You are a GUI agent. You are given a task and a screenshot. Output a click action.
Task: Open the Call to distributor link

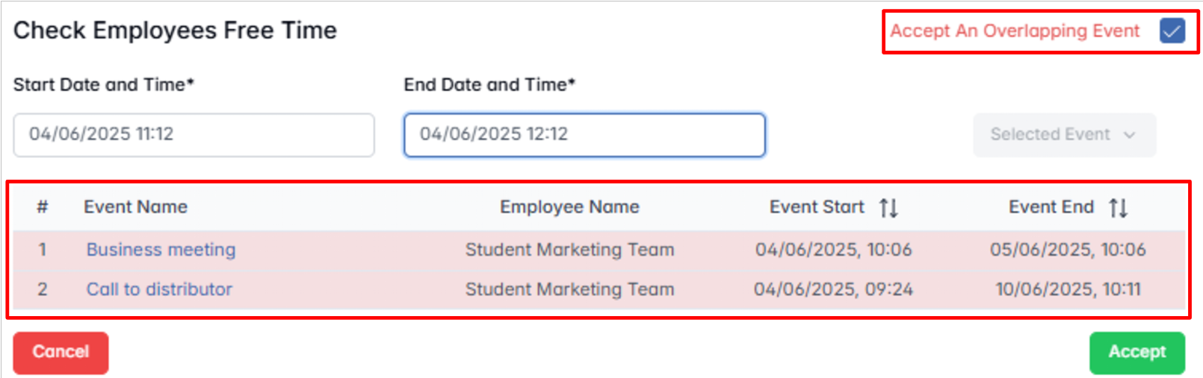pos(159,289)
